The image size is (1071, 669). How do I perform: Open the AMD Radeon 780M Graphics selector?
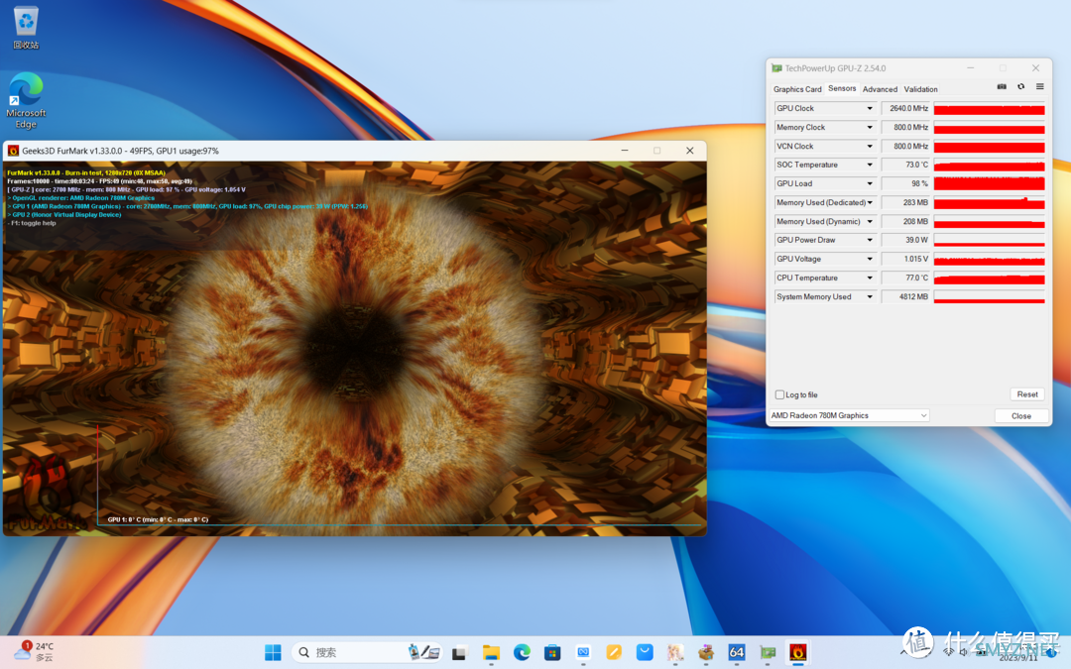coord(849,415)
